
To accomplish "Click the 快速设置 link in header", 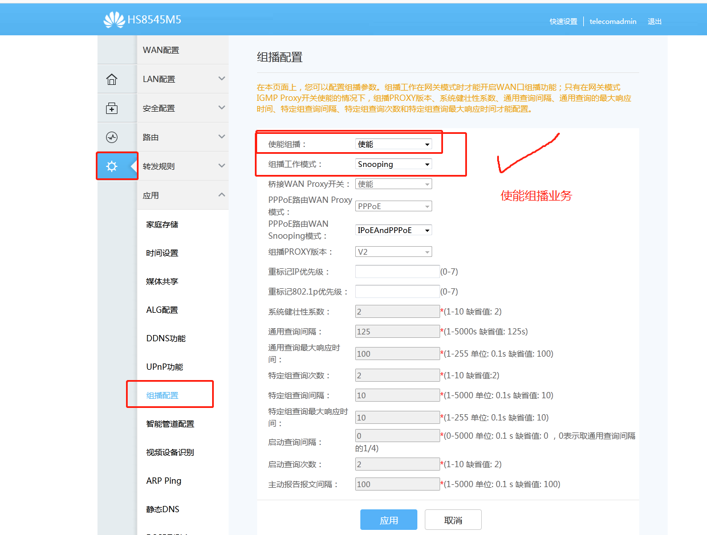I will click(563, 22).
